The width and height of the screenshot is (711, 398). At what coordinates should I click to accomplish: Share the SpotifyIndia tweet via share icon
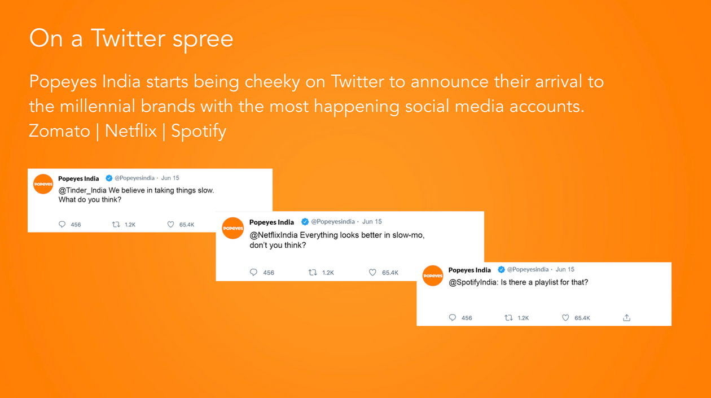pyautogui.click(x=626, y=318)
